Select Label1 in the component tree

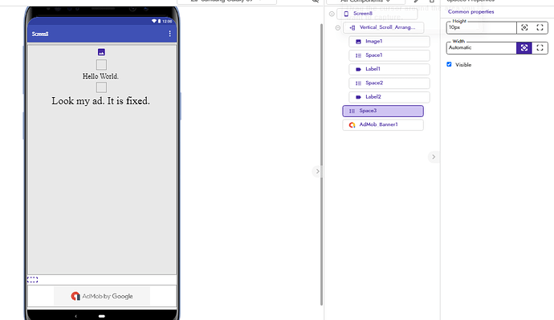coord(389,69)
